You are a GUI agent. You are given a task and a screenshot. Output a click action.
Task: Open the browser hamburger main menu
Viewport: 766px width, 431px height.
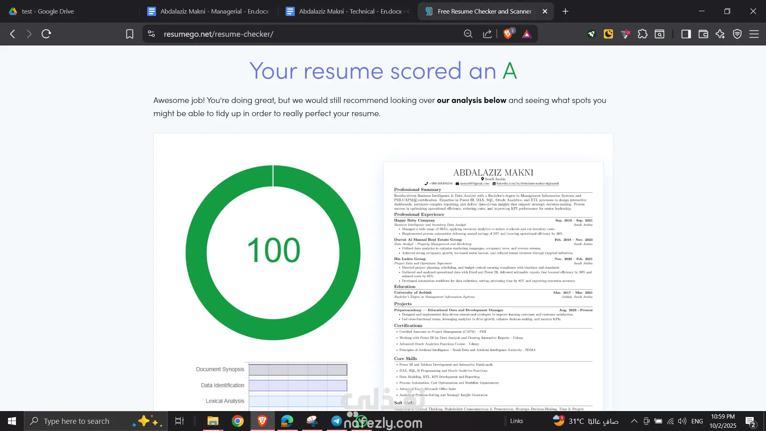[754, 34]
